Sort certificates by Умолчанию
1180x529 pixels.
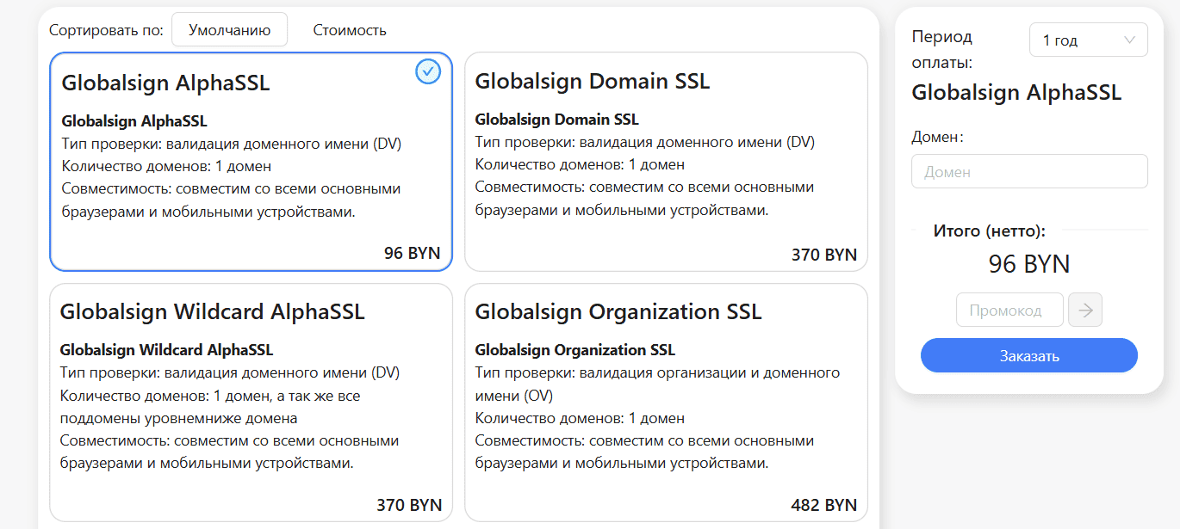[229, 29]
